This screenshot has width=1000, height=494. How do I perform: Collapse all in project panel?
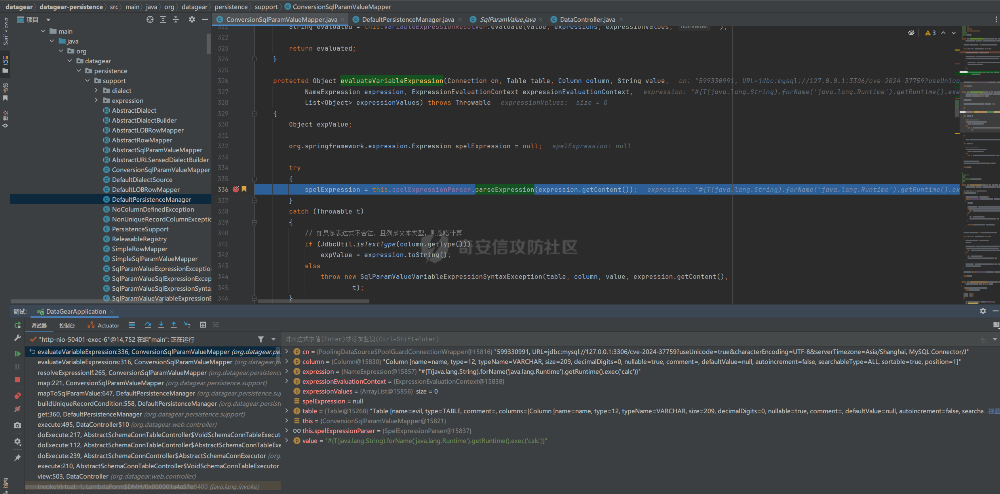(176, 19)
